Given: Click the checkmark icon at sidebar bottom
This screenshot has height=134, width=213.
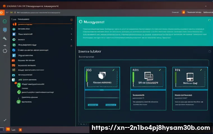Looking at the screenshot, I should tap(5, 120).
